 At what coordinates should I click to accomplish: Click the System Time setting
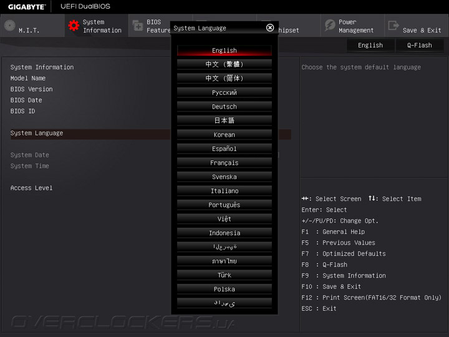(x=29, y=166)
